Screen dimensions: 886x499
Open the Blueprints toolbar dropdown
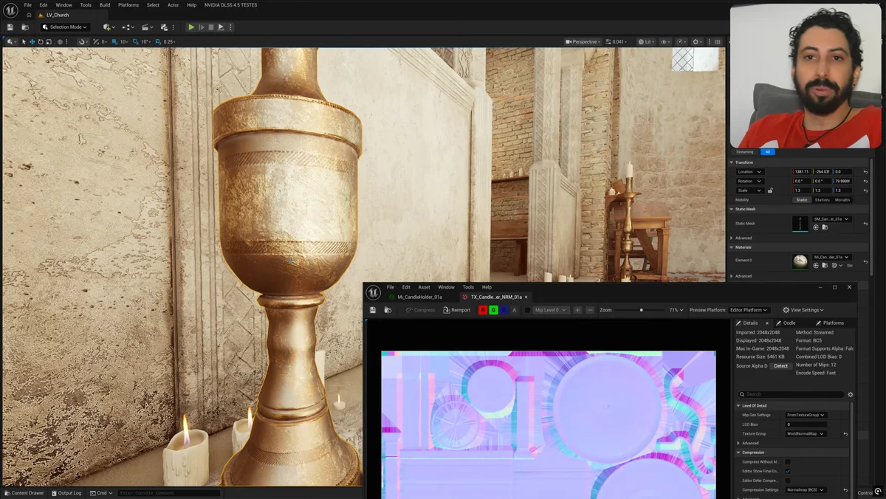[x=127, y=27]
